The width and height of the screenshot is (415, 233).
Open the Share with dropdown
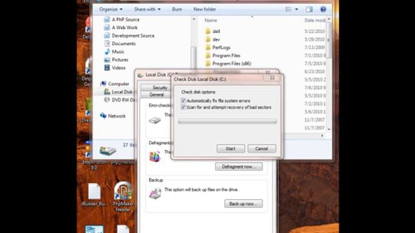tap(147, 9)
